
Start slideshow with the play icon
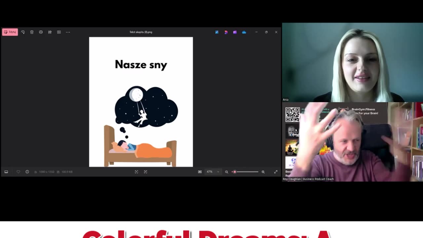point(59,32)
